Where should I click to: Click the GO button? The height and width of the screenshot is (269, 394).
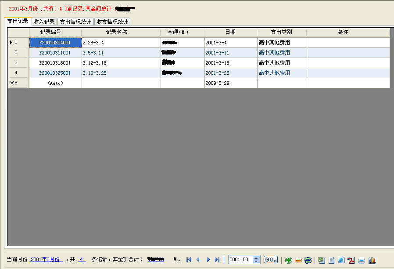271,259
